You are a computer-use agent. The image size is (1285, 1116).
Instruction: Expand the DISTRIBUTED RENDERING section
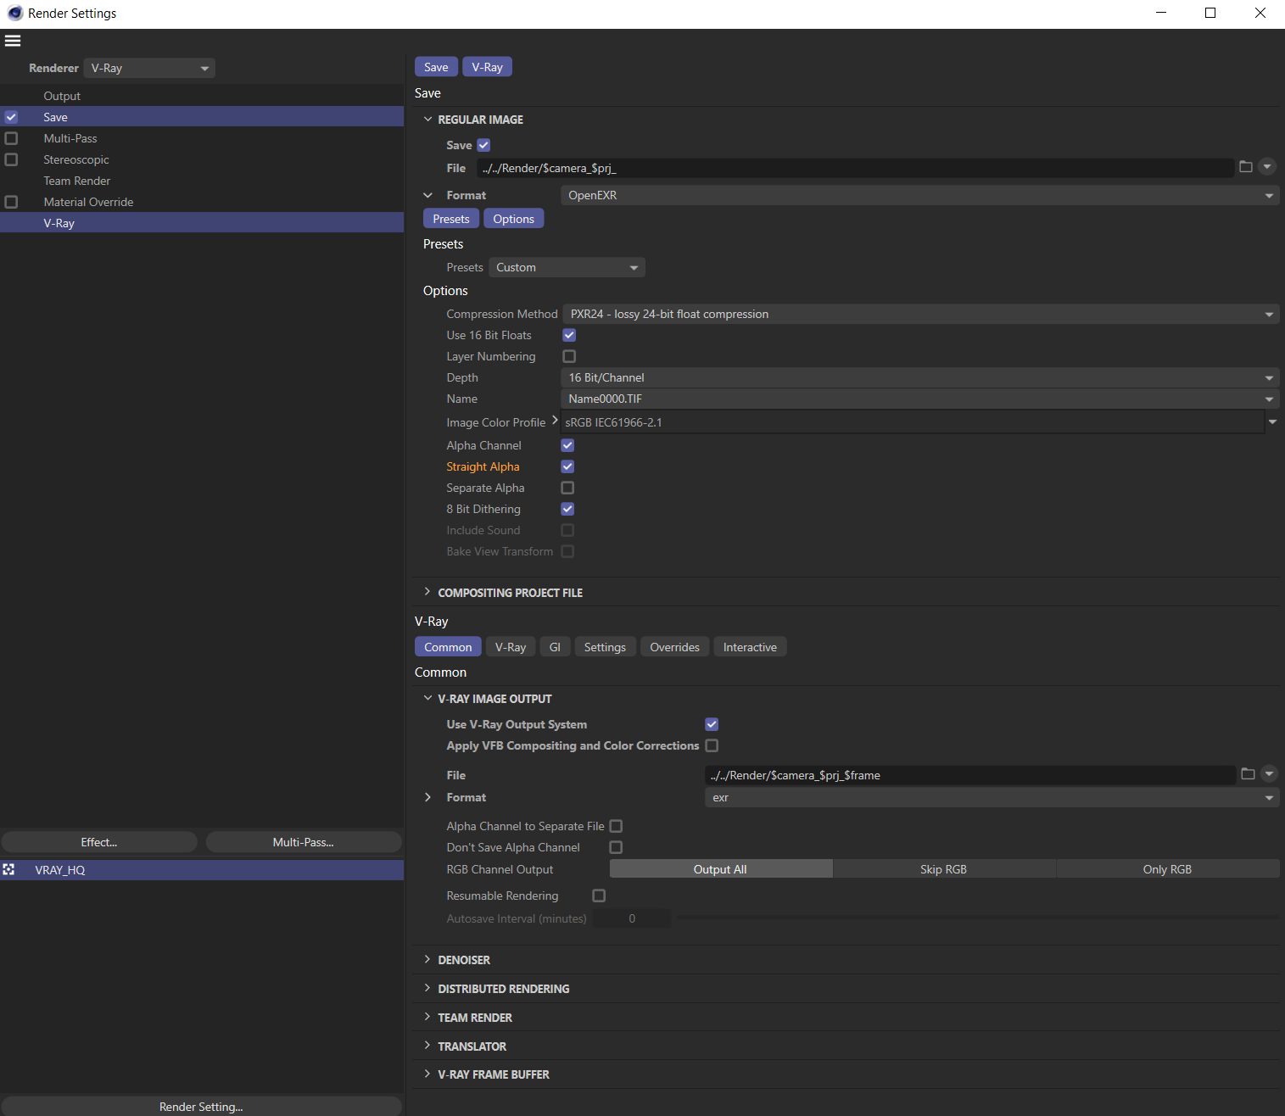[427, 988]
